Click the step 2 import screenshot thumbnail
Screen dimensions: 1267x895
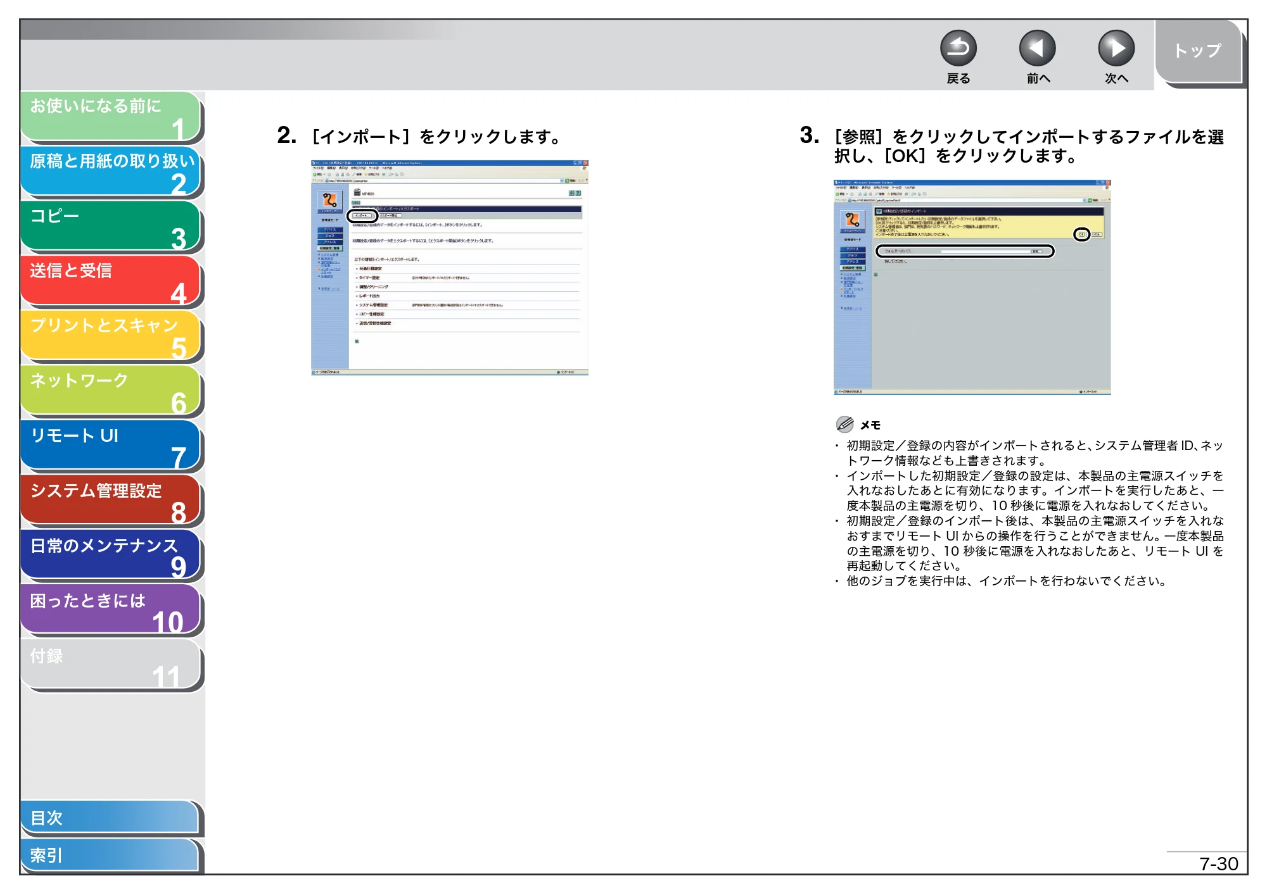click(450, 268)
